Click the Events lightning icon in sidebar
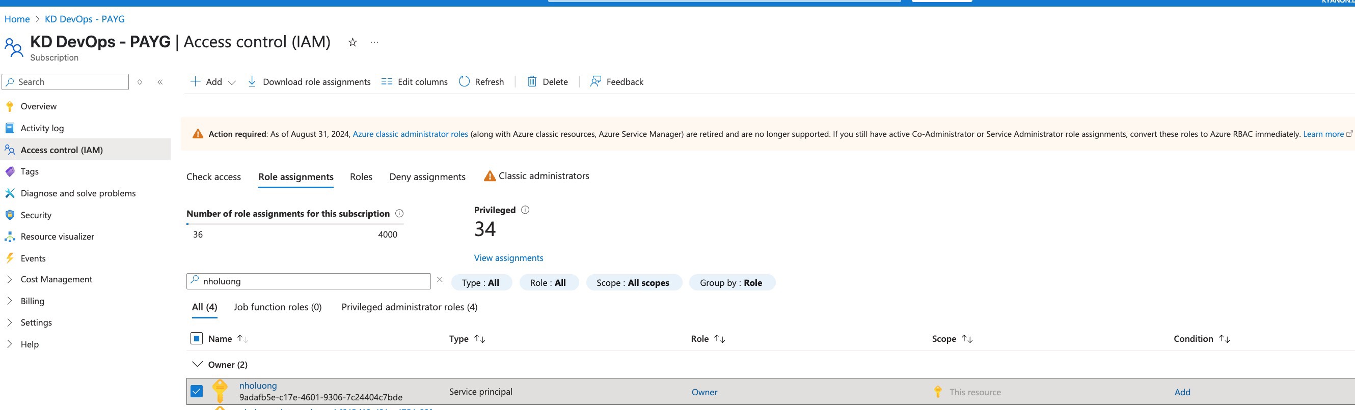The image size is (1355, 410). (10, 258)
